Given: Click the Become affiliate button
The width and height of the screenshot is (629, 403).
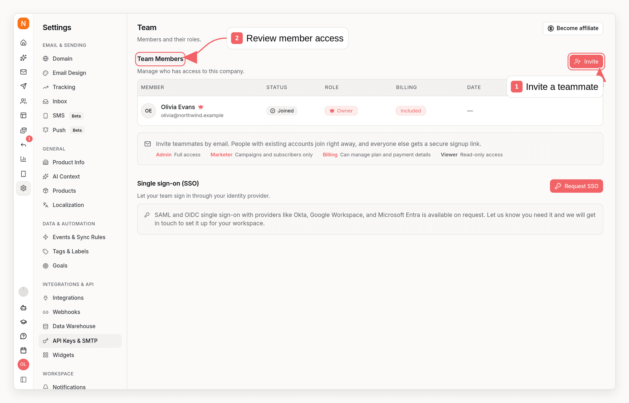Looking at the screenshot, I should coord(573,28).
